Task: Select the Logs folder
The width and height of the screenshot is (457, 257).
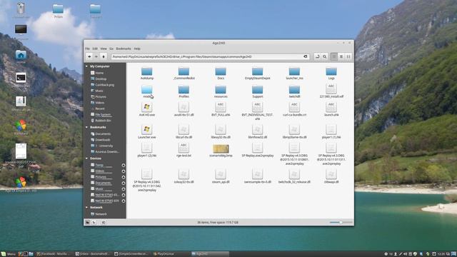Action: pos(331,74)
